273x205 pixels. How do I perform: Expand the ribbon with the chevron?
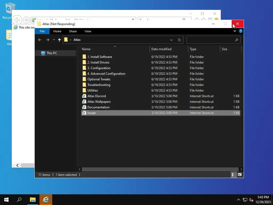[235, 31]
